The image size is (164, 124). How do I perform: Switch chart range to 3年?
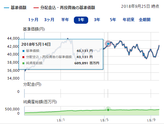pos(97,20)
